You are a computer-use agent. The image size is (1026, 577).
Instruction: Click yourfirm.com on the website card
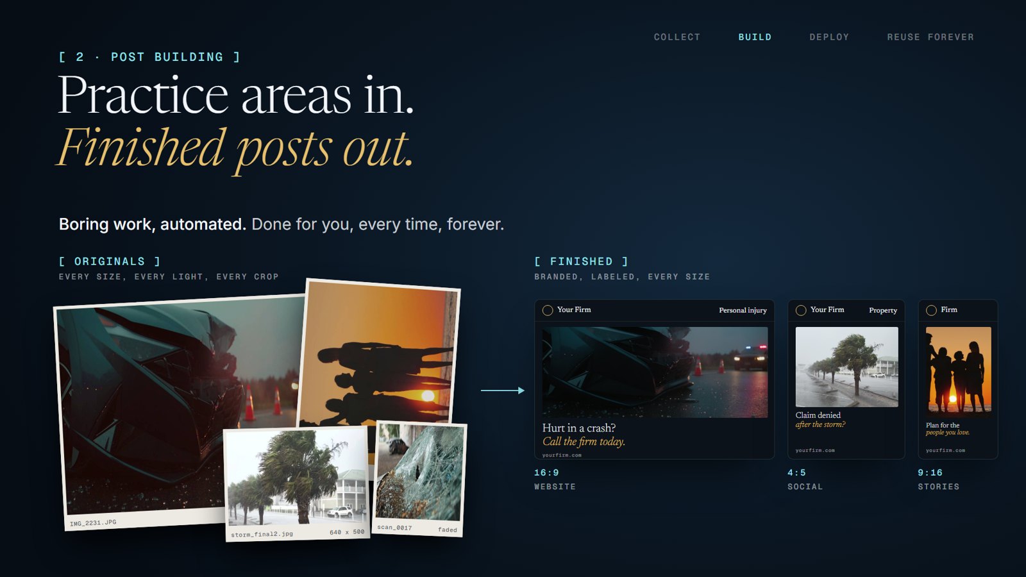click(x=562, y=455)
